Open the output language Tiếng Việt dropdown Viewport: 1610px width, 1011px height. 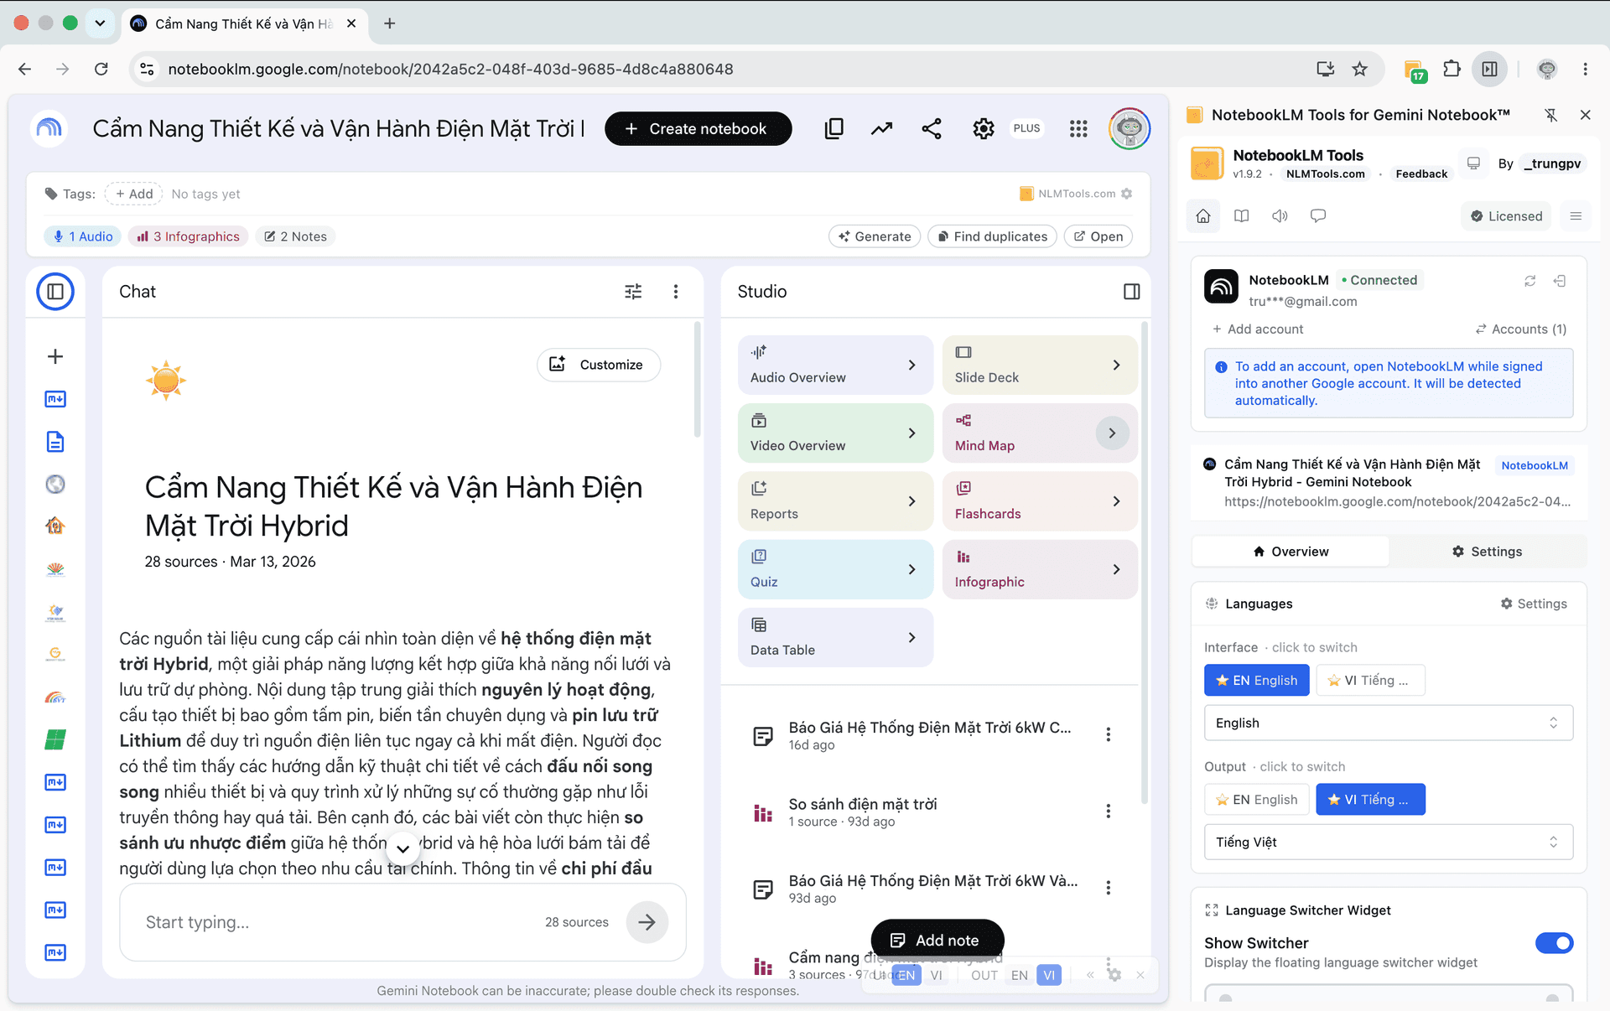[1389, 842]
